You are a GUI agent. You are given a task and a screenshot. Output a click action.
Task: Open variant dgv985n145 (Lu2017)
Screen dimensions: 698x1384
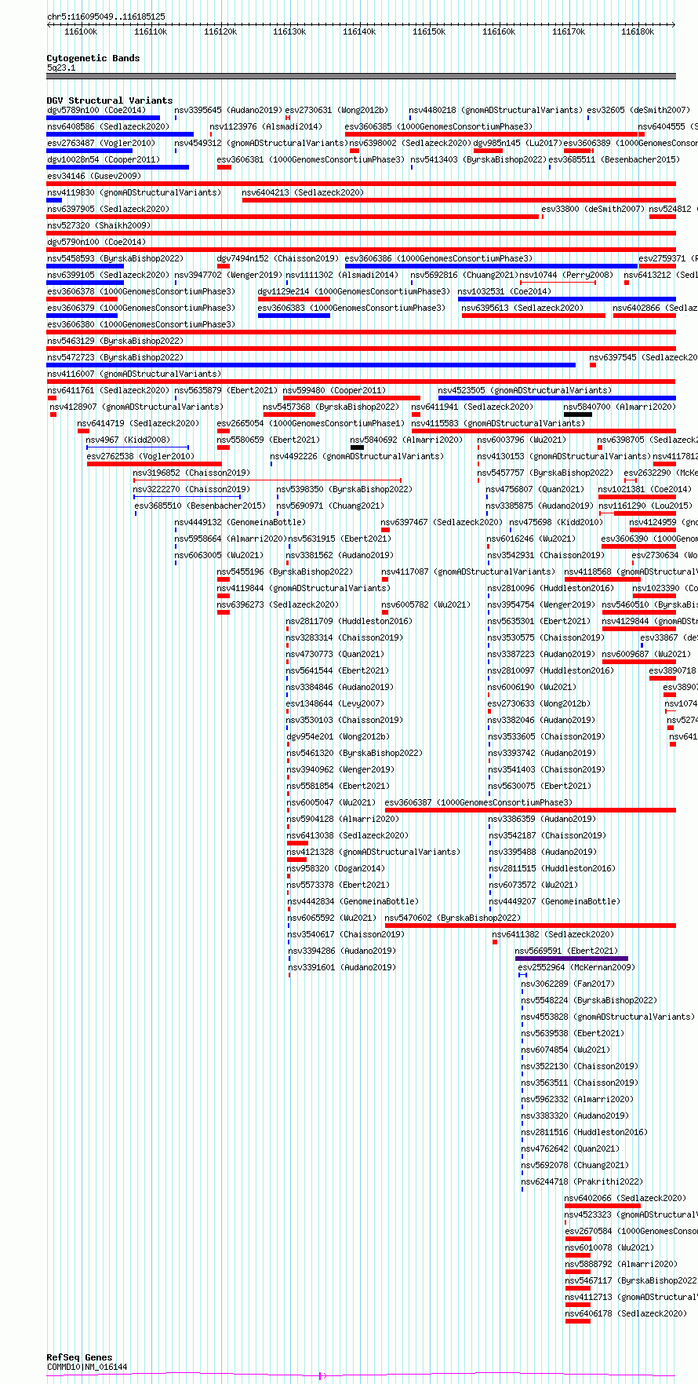click(518, 143)
